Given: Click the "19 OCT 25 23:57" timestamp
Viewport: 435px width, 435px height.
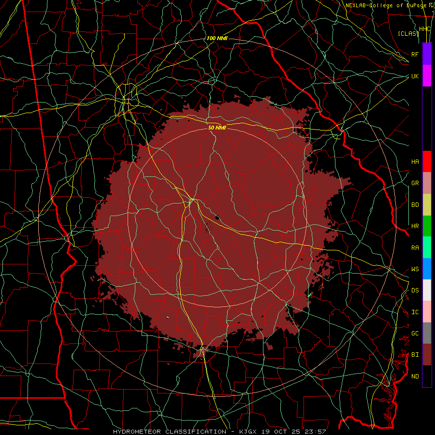Looking at the screenshot, I should click(x=294, y=432).
